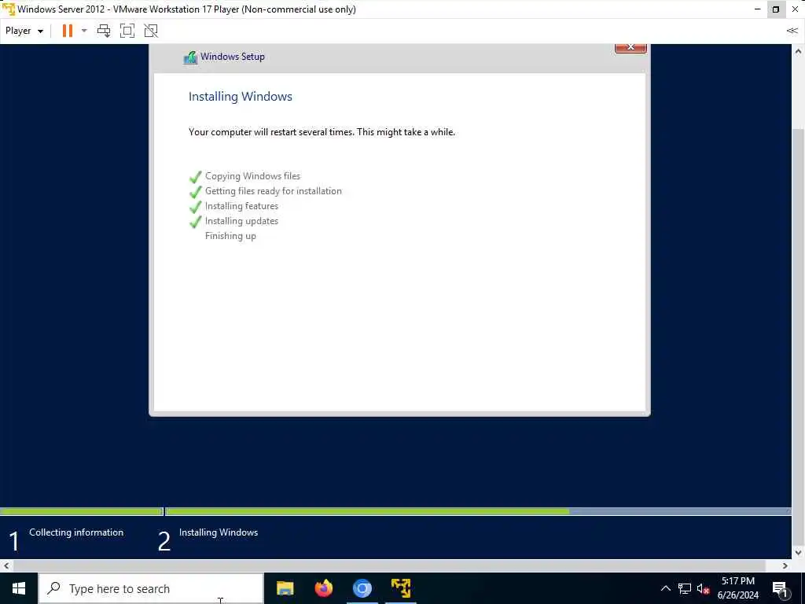Click the vertical scrollbar down arrow
Viewport: 805px width, 604px height.
(x=798, y=553)
